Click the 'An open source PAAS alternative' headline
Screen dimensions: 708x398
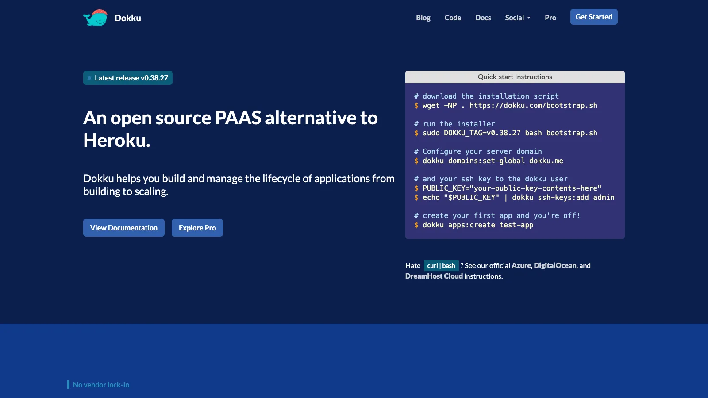tap(231, 129)
